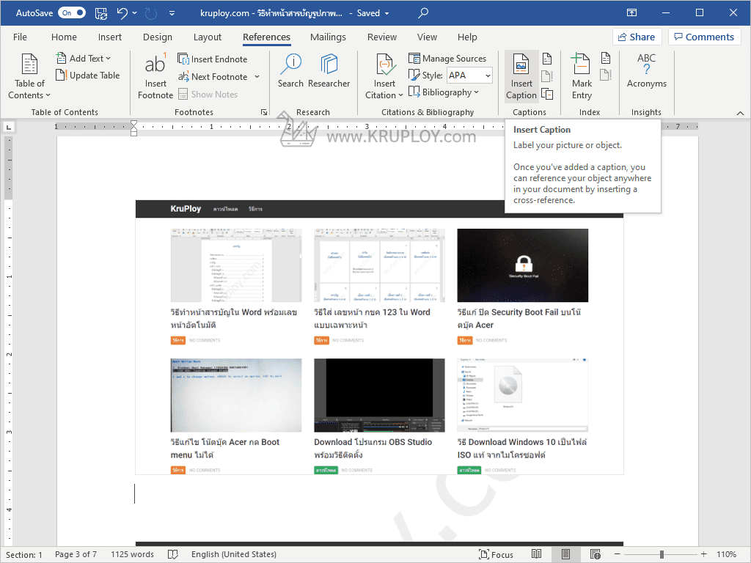Click Insert Table of Figures icon
The width and height of the screenshot is (751, 563).
pyautogui.click(x=547, y=59)
